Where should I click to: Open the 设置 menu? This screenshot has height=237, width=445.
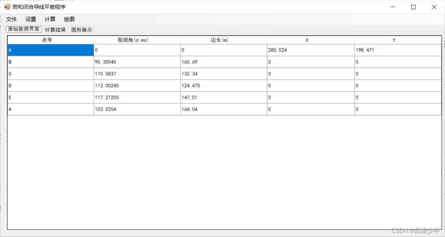pos(31,19)
